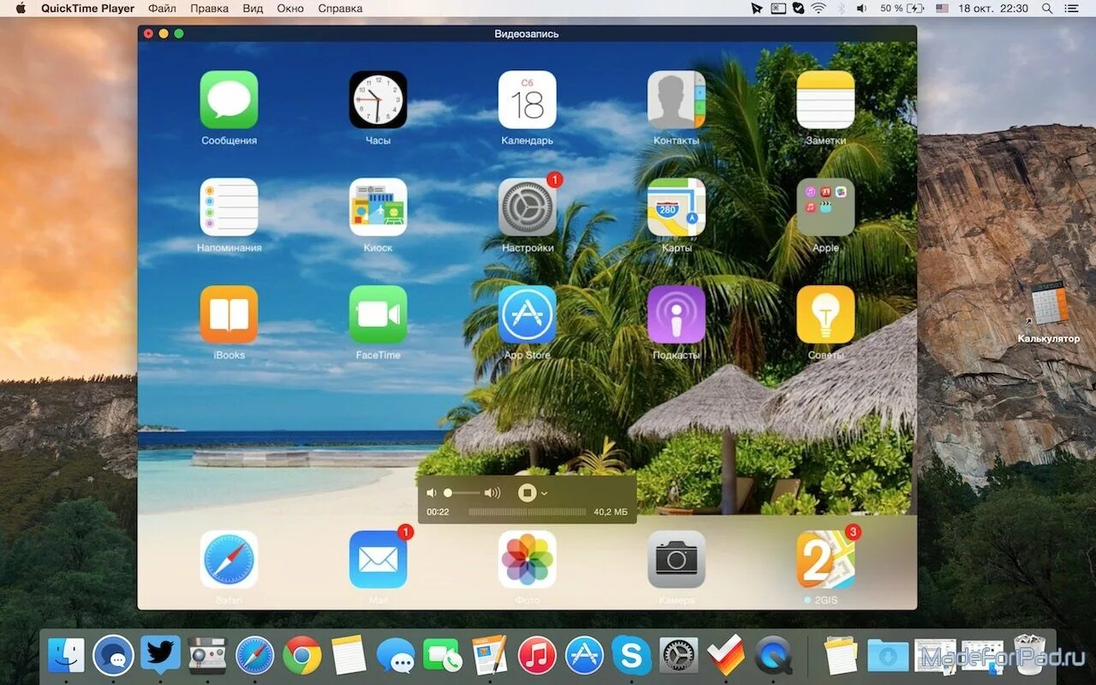Click the Wi-Fi status icon
The image size is (1096, 685).
tap(819, 9)
